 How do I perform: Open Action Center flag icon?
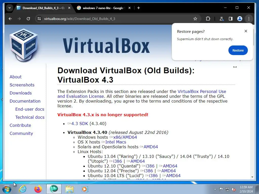coord(221,189)
